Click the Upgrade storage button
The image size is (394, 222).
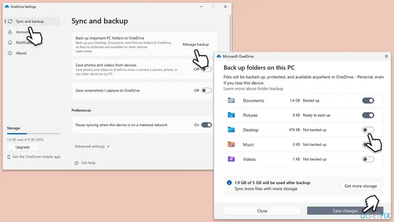pyautogui.click(x=23, y=147)
